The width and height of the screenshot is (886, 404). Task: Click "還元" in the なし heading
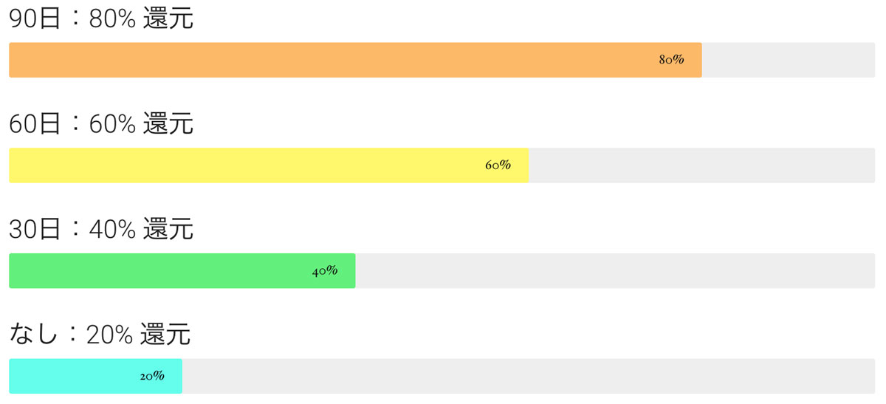coord(165,335)
